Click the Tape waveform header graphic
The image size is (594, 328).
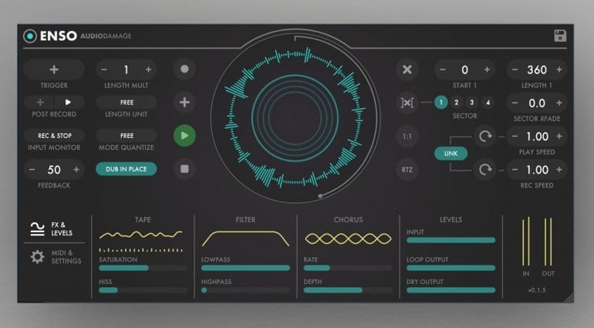141,241
